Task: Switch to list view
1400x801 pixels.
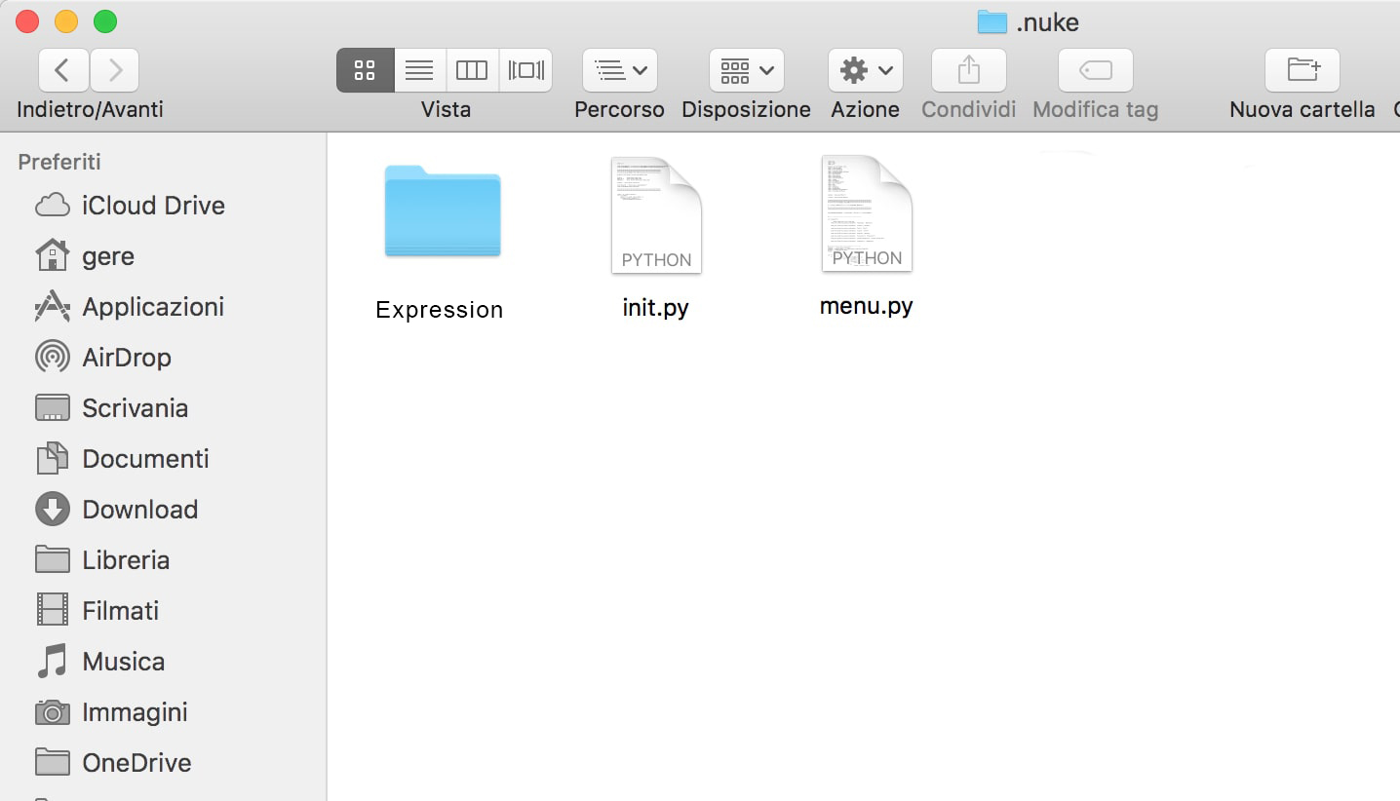Action: [x=419, y=69]
